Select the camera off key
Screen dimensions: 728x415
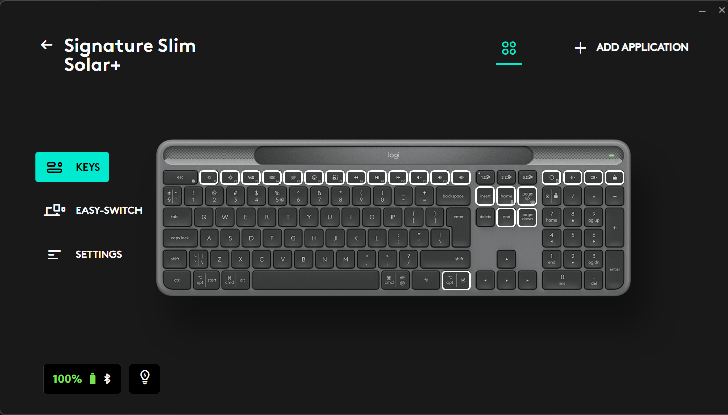(x=594, y=177)
